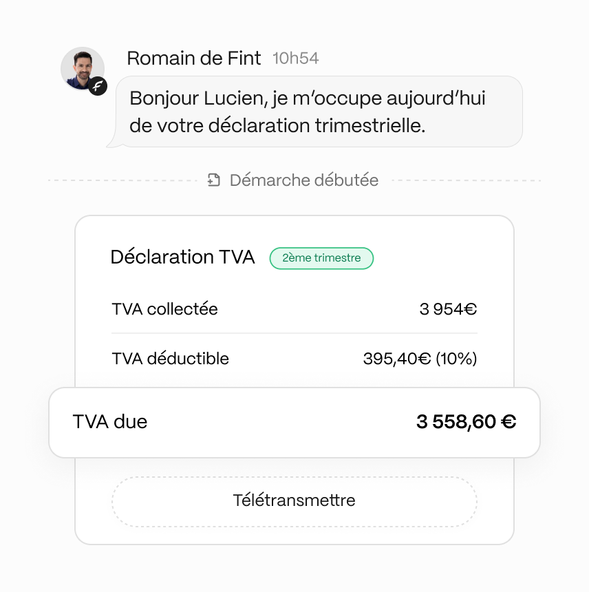Select the green 2ème trimestre badge
The width and height of the screenshot is (589, 592).
coord(321,258)
